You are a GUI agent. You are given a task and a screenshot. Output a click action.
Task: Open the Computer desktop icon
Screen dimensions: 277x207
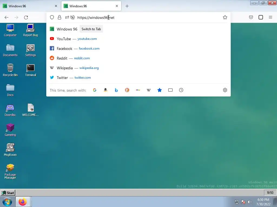coord(10,30)
